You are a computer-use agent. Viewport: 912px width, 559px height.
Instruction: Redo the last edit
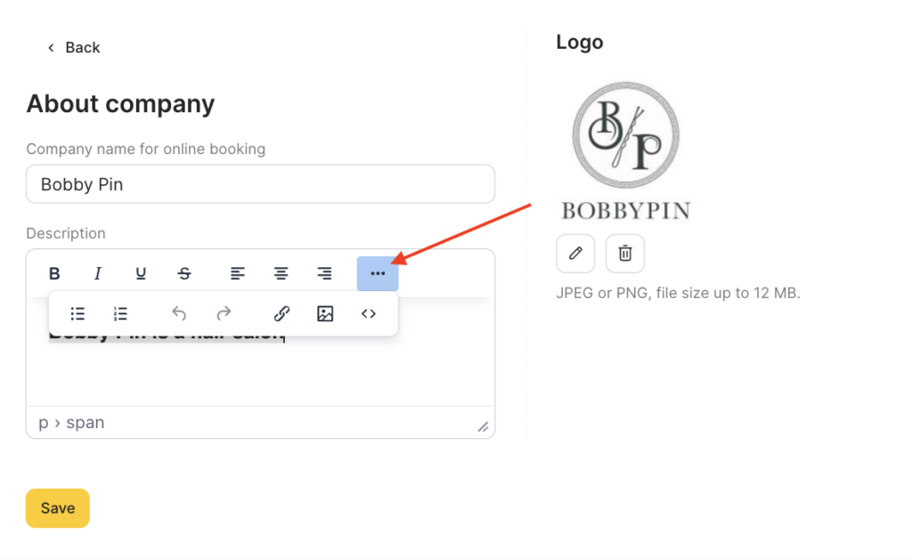tap(224, 313)
